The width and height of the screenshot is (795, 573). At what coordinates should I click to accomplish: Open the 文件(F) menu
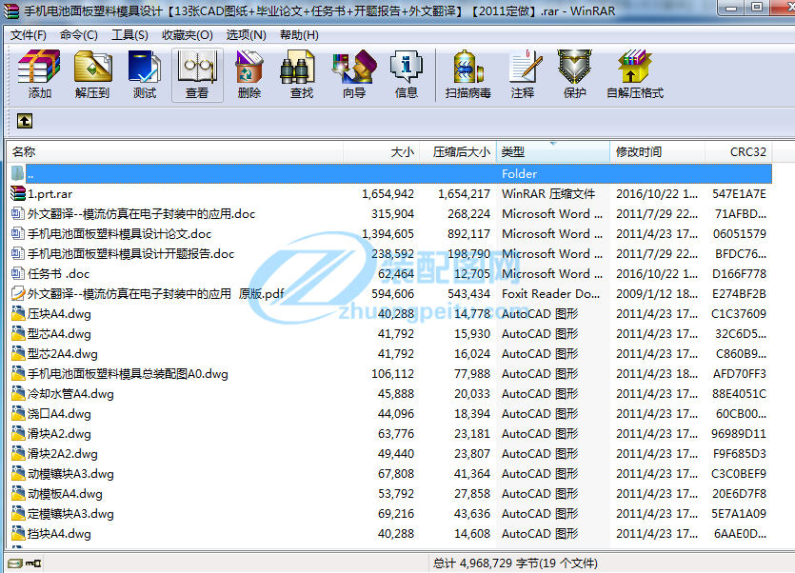click(x=28, y=35)
